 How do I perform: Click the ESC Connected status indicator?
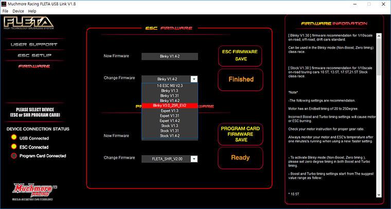[x=14, y=146]
